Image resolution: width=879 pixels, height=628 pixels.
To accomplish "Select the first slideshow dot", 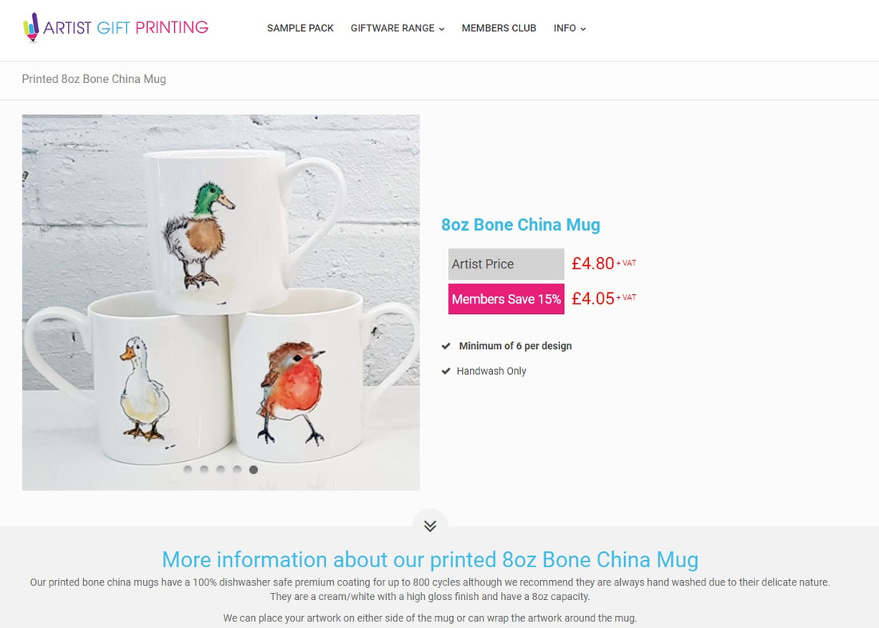I will 188,469.
